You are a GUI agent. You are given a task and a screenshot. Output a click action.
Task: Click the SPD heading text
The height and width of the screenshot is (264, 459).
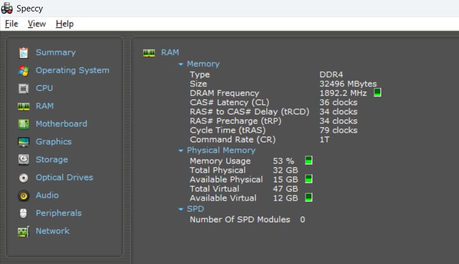pyautogui.click(x=195, y=209)
